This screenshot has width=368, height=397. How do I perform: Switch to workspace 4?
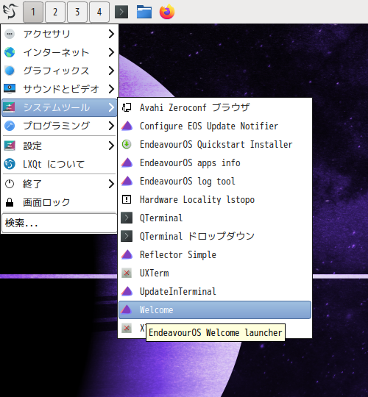(99, 12)
